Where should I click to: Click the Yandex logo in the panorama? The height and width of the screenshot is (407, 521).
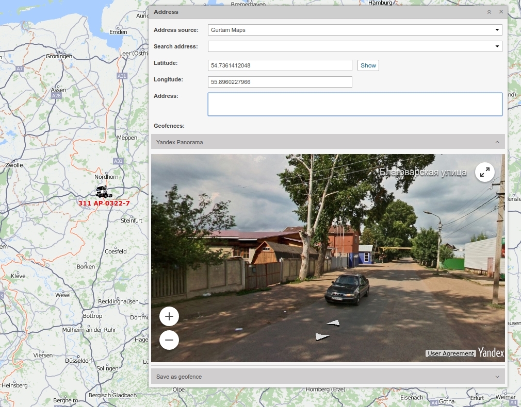click(491, 353)
